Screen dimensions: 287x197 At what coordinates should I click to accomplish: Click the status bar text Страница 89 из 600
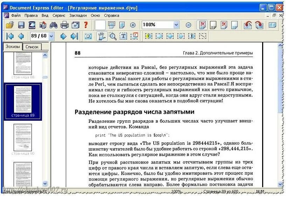click(221, 191)
